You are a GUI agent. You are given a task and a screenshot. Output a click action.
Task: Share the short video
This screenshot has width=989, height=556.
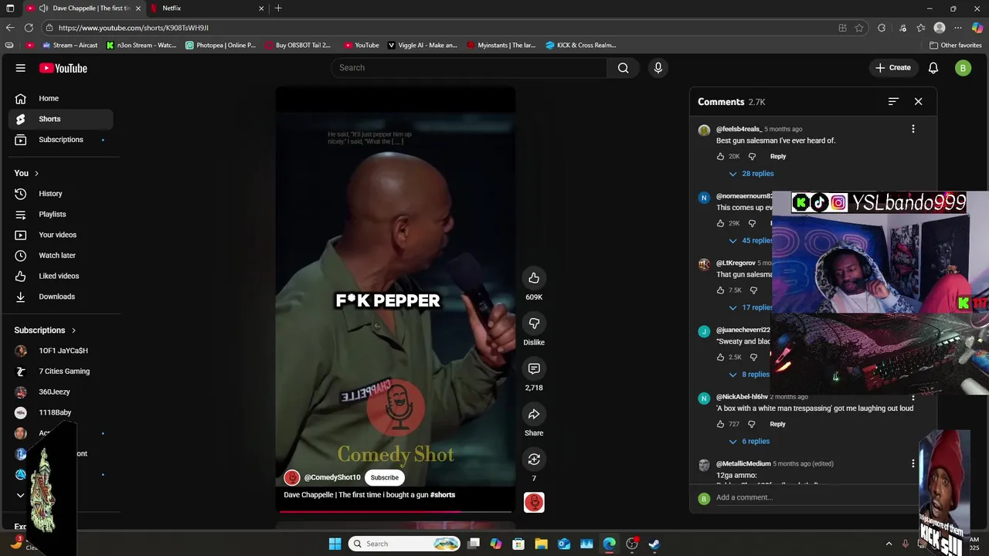pyautogui.click(x=534, y=415)
